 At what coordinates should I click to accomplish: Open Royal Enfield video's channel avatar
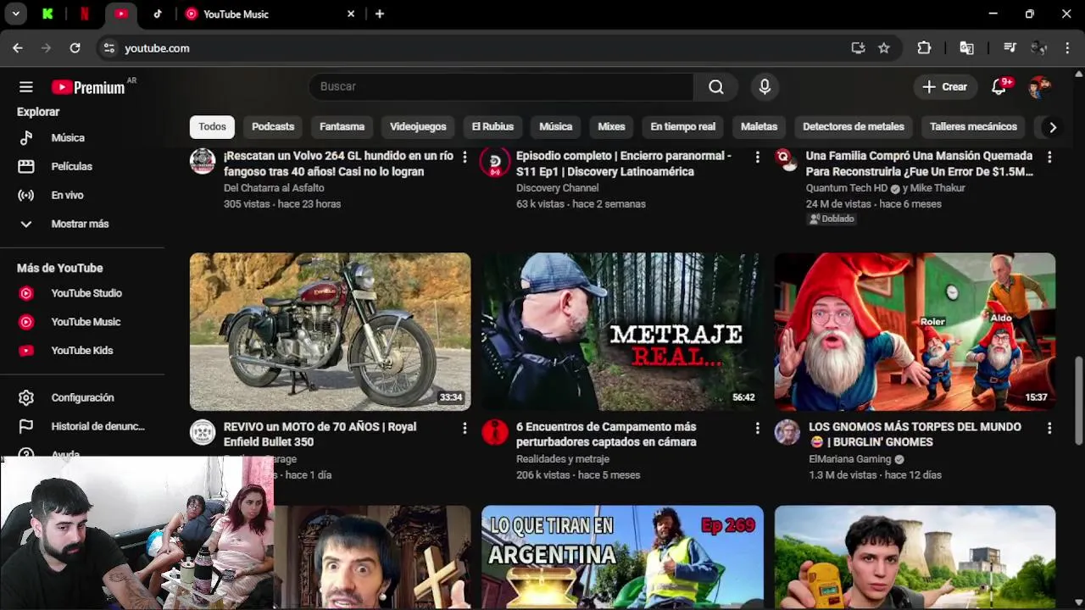pyautogui.click(x=203, y=432)
